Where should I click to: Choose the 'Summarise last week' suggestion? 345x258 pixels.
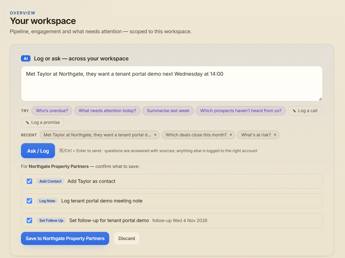(168, 111)
